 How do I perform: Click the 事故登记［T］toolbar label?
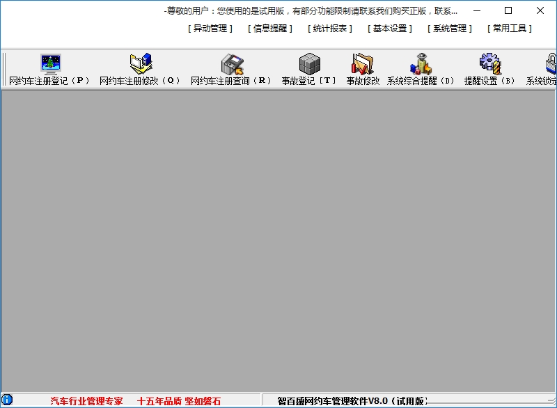(x=308, y=81)
